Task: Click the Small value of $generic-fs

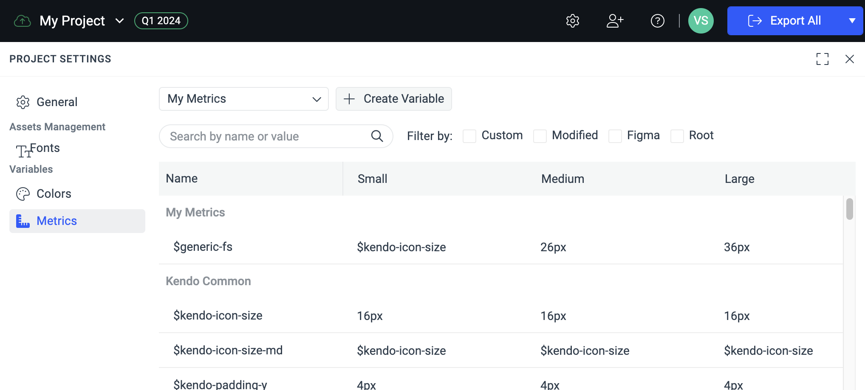Action: pyautogui.click(x=401, y=247)
